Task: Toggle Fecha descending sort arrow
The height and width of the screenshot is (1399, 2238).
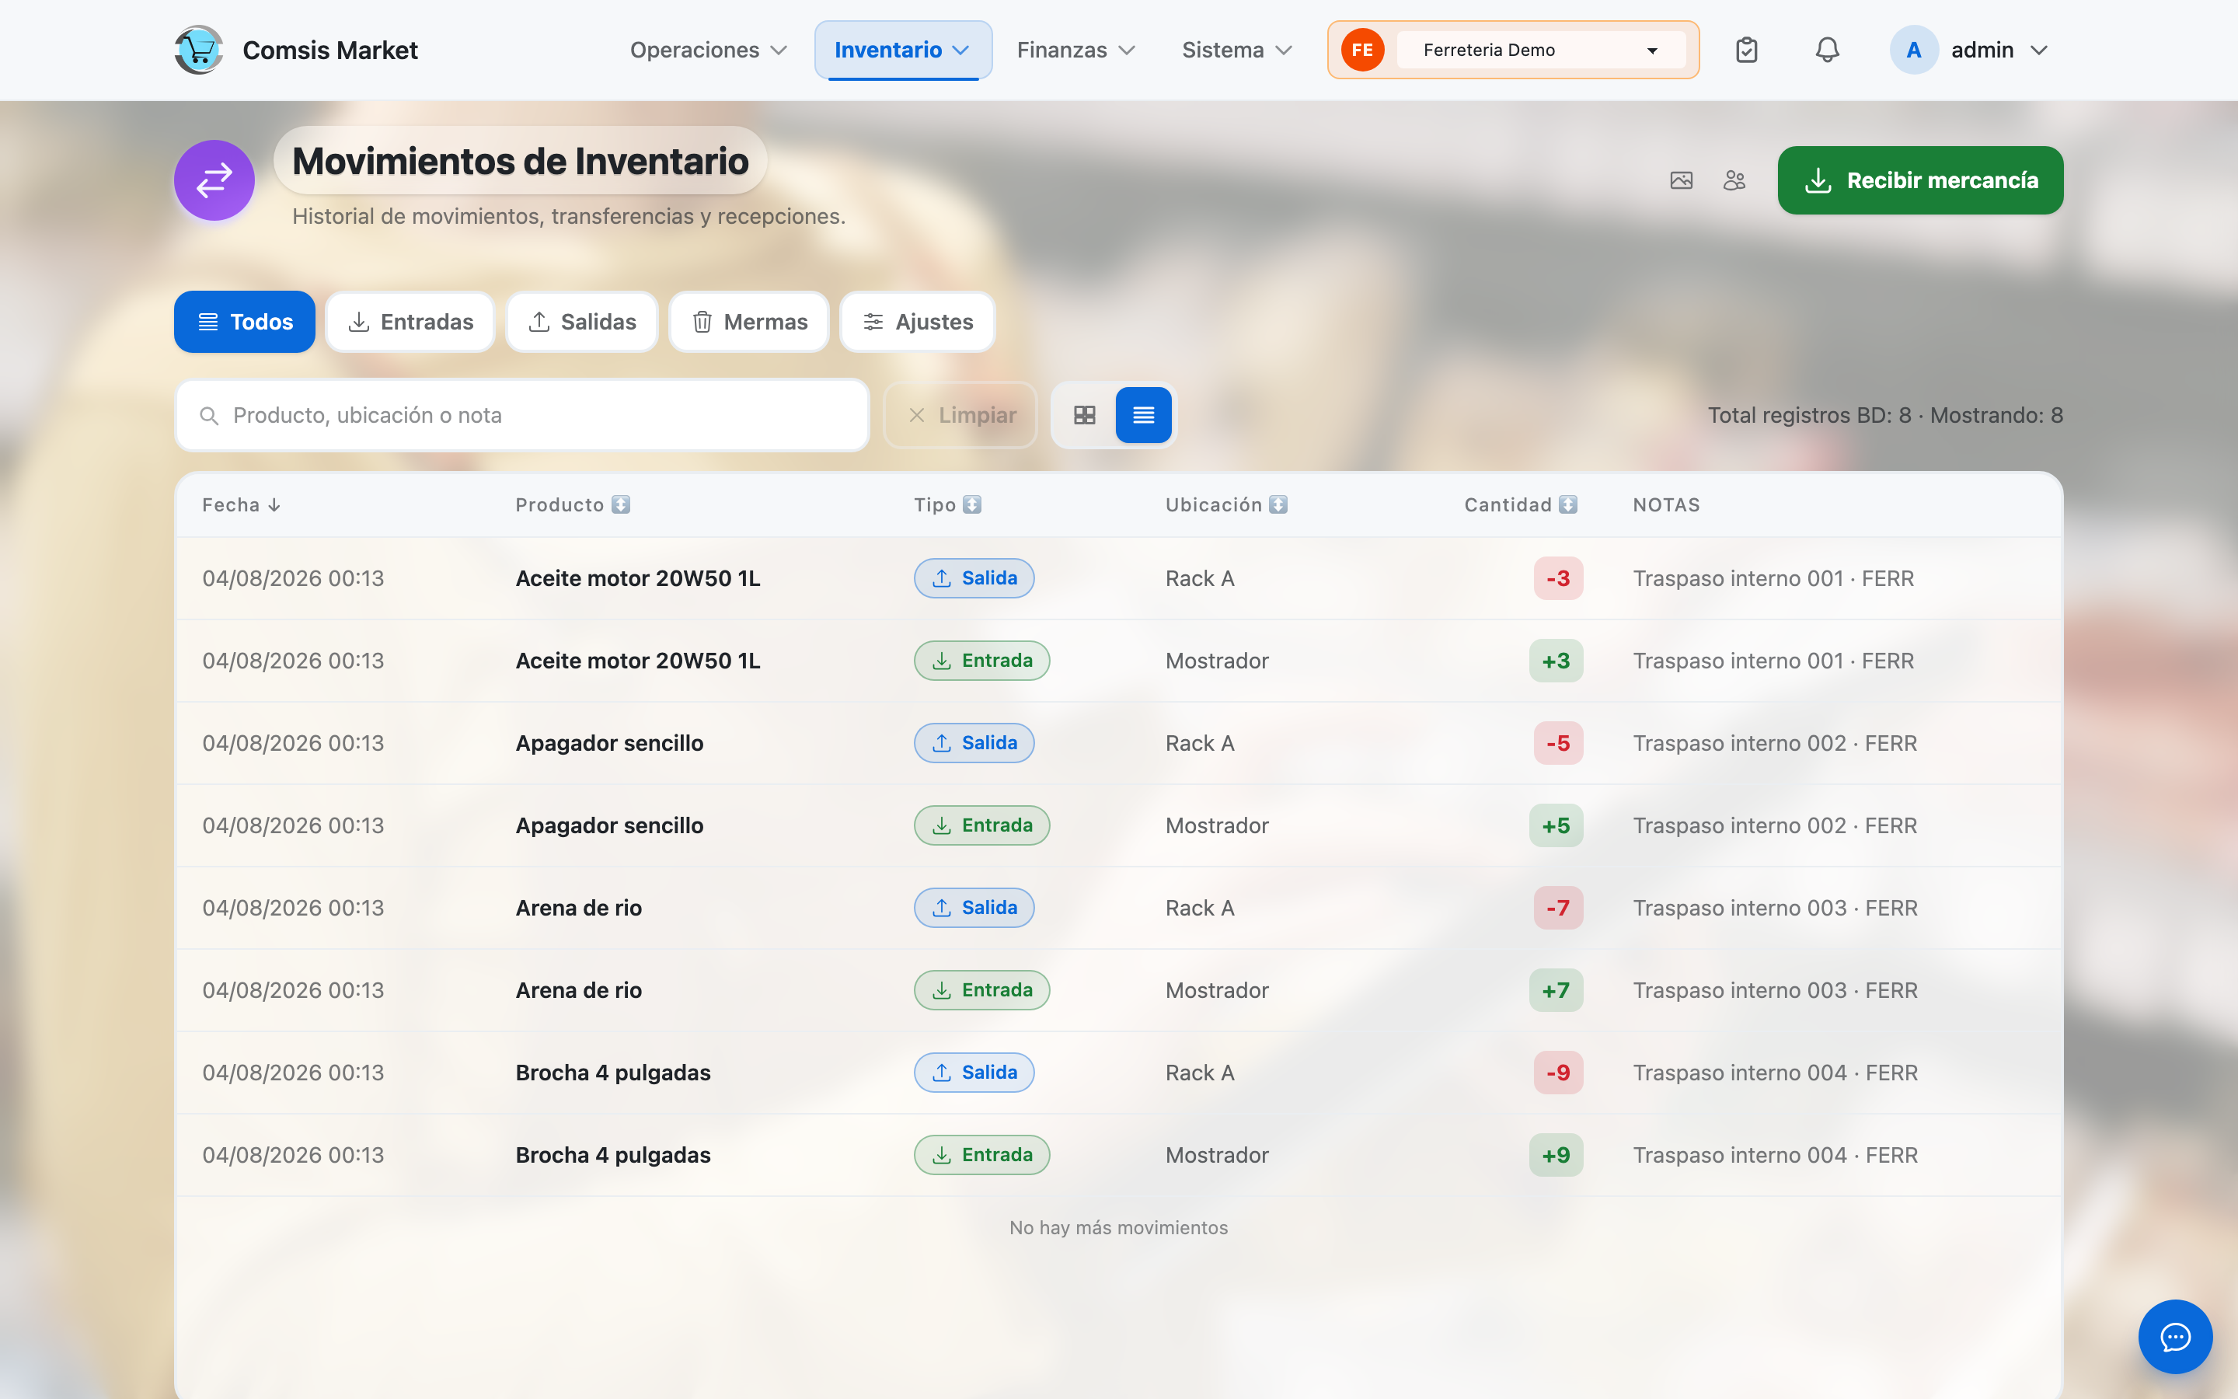Action: pyautogui.click(x=274, y=505)
